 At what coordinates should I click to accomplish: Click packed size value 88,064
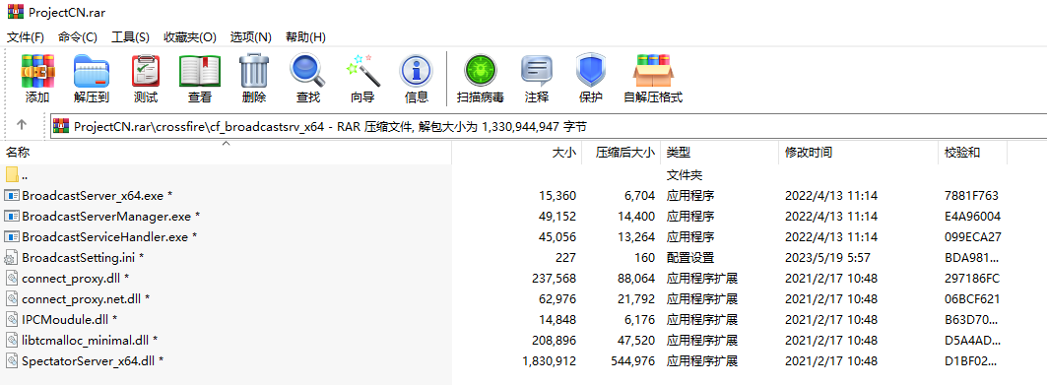click(x=632, y=279)
